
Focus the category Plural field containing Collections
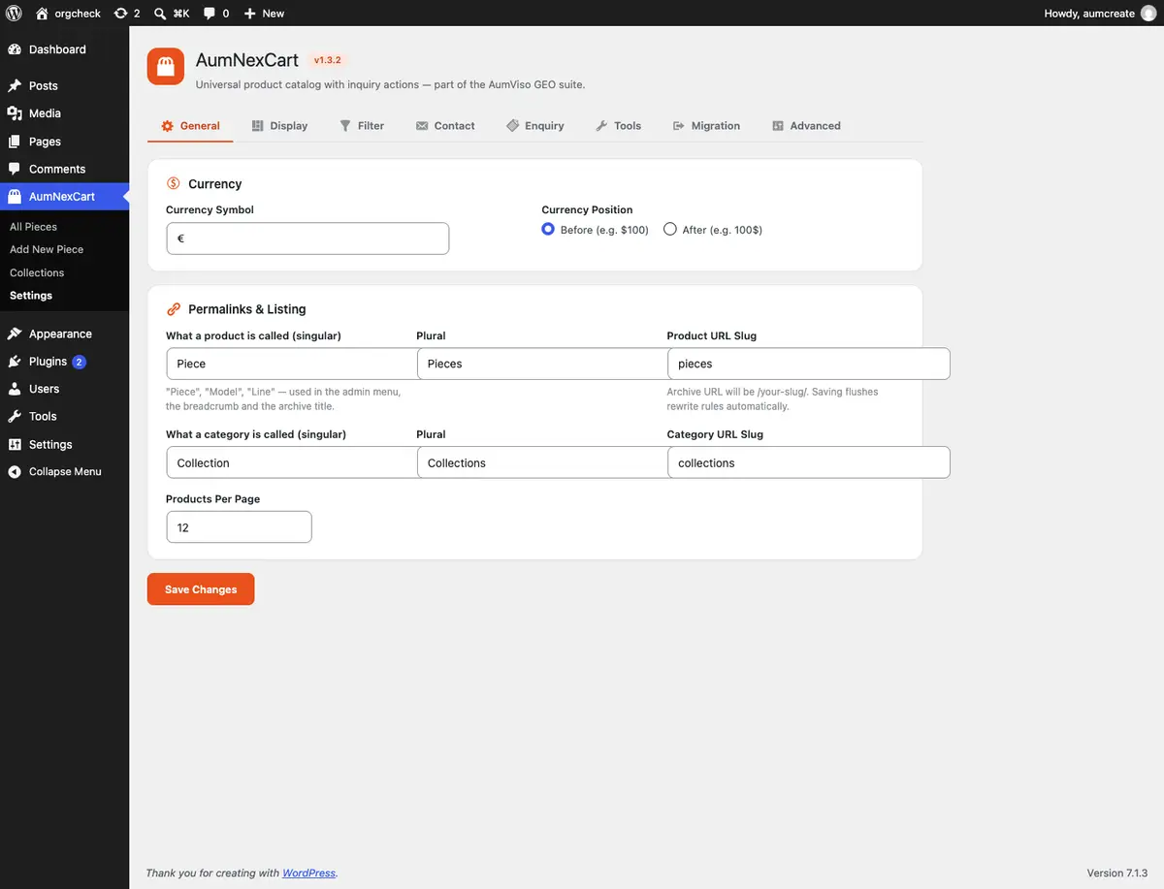click(542, 462)
